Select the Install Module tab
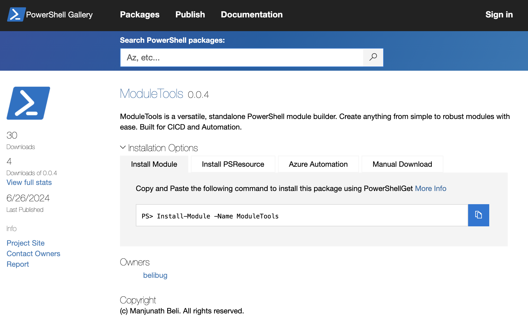The height and width of the screenshot is (325, 528). point(154,164)
